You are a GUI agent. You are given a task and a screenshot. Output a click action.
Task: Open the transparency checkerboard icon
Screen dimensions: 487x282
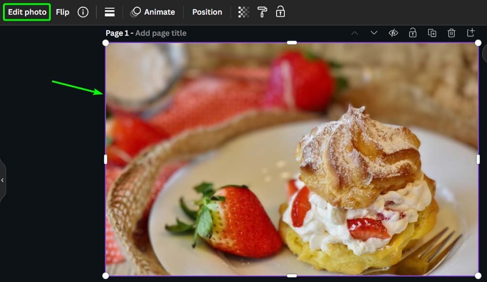pyautogui.click(x=243, y=12)
